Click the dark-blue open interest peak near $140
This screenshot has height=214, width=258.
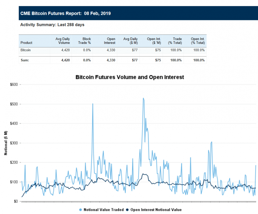pyautogui.click(x=144, y=174)
